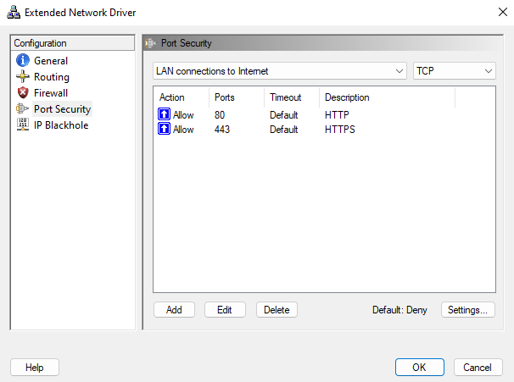This screenshot has height=382, width=514.
Task: Click the Port Security plug icon in sidebar
Action: [x=23, y=109]
